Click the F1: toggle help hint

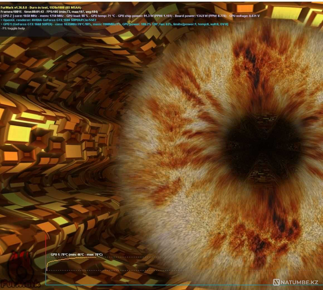(13, 28)
